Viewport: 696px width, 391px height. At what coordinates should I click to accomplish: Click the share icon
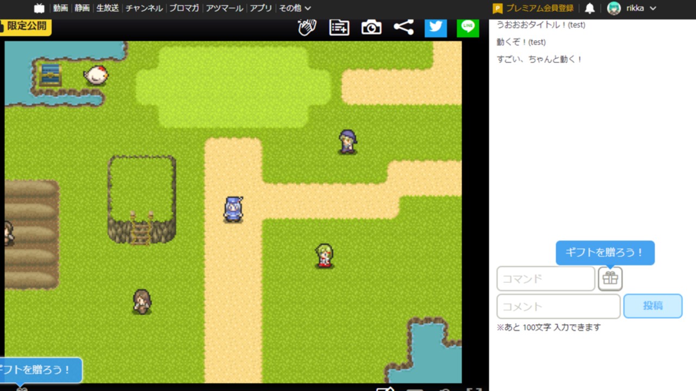click(403, 27)
